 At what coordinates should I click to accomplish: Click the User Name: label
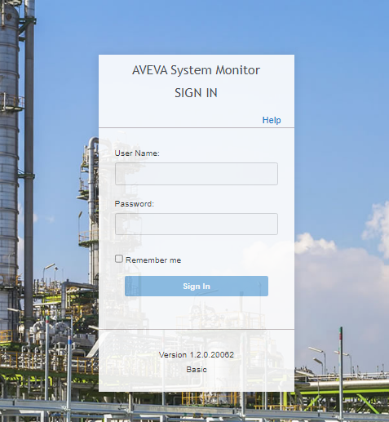tap(137, 153)
